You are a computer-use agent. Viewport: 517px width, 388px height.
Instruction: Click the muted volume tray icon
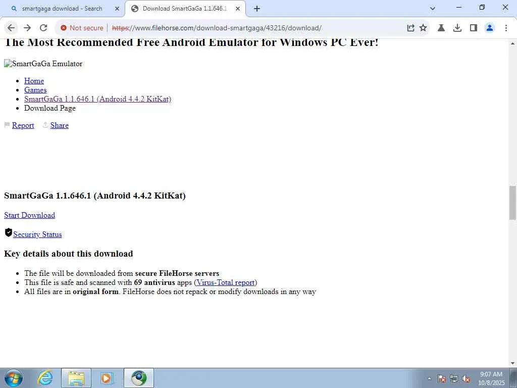(466, 379)
